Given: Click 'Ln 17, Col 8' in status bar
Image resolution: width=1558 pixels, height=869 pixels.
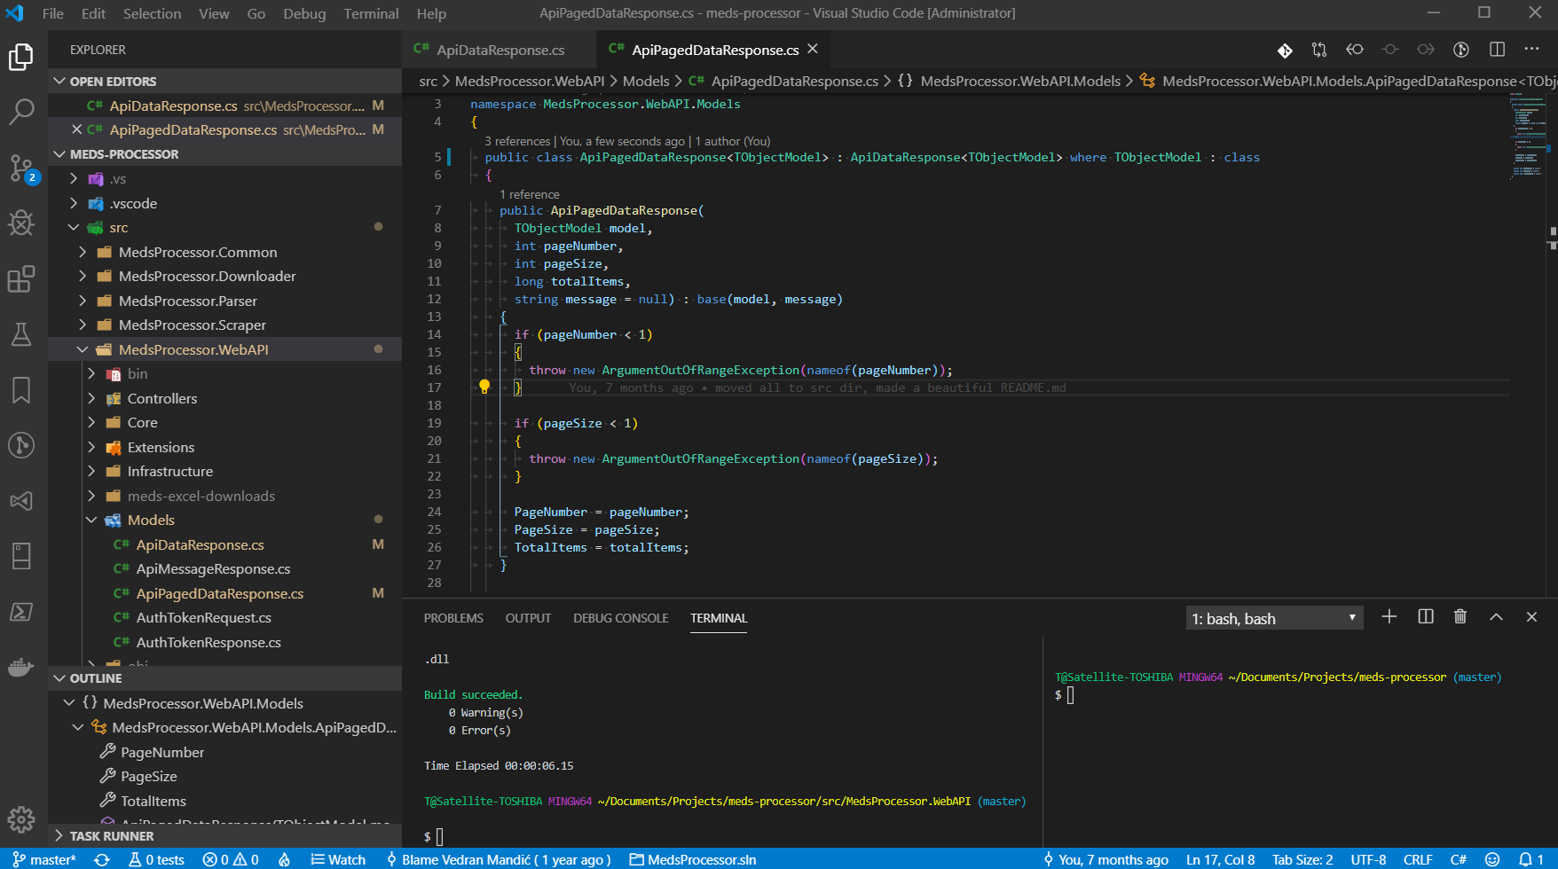Looking at the screenshot, I should (1220, 859).
